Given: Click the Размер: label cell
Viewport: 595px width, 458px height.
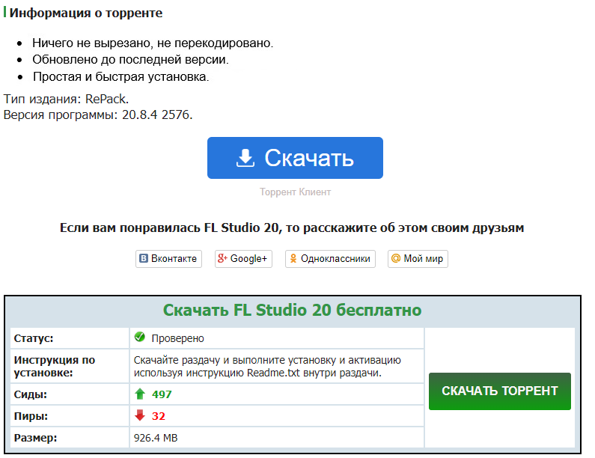Looking at the screenshot, I should coord(70,438).
